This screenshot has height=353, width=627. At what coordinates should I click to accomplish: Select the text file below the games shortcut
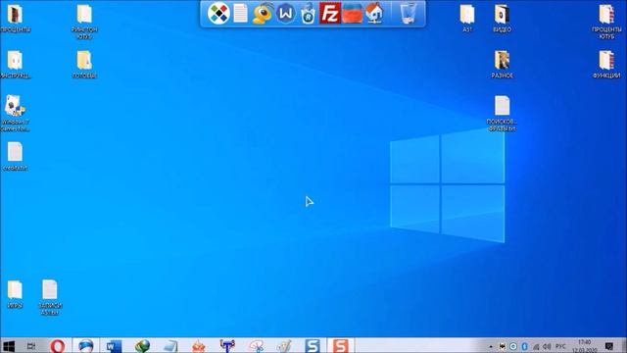coord(15,157)
